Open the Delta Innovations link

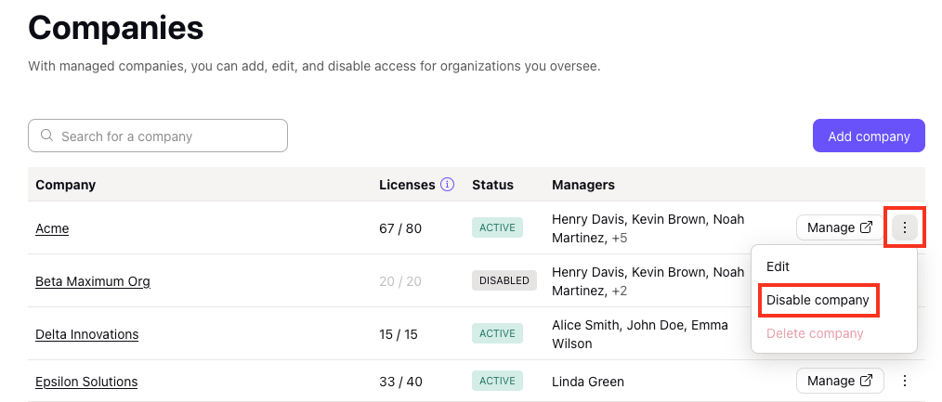pos(87,334)
